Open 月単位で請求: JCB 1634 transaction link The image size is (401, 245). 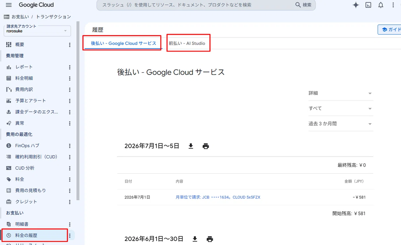(218, 197)
